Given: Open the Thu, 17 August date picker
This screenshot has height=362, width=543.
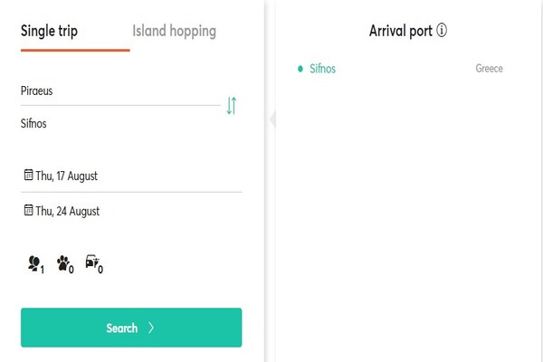Looking at the screenshot, I should [131, 176].
